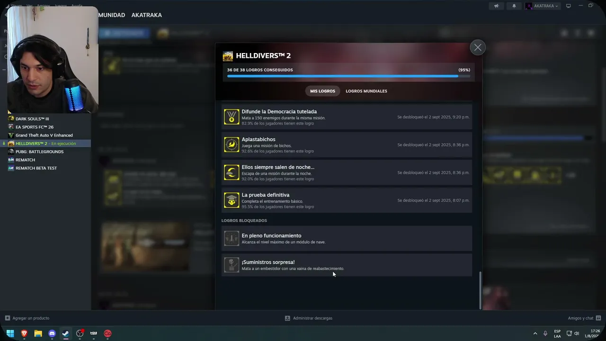Show hidden system tray icons
This screenshot has height=341, width=606.
(x=535, y=333)
